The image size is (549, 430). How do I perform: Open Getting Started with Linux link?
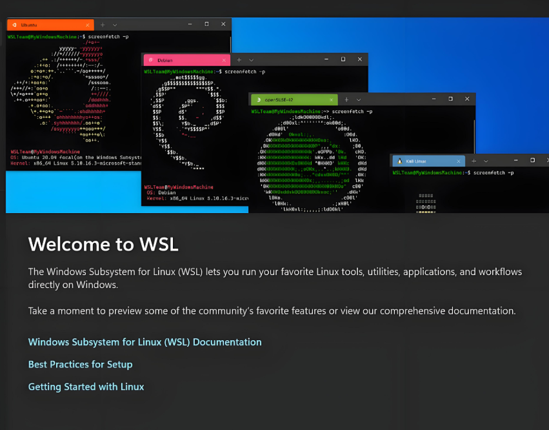[86, 387]
